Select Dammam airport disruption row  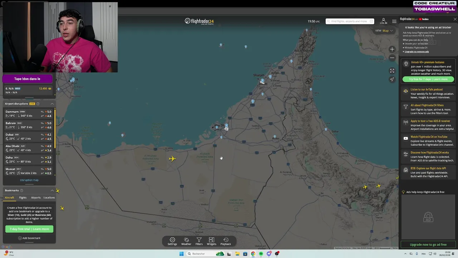point(29,114)
